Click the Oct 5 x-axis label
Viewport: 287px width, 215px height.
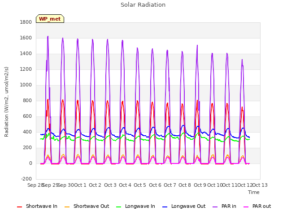point(140,185)
